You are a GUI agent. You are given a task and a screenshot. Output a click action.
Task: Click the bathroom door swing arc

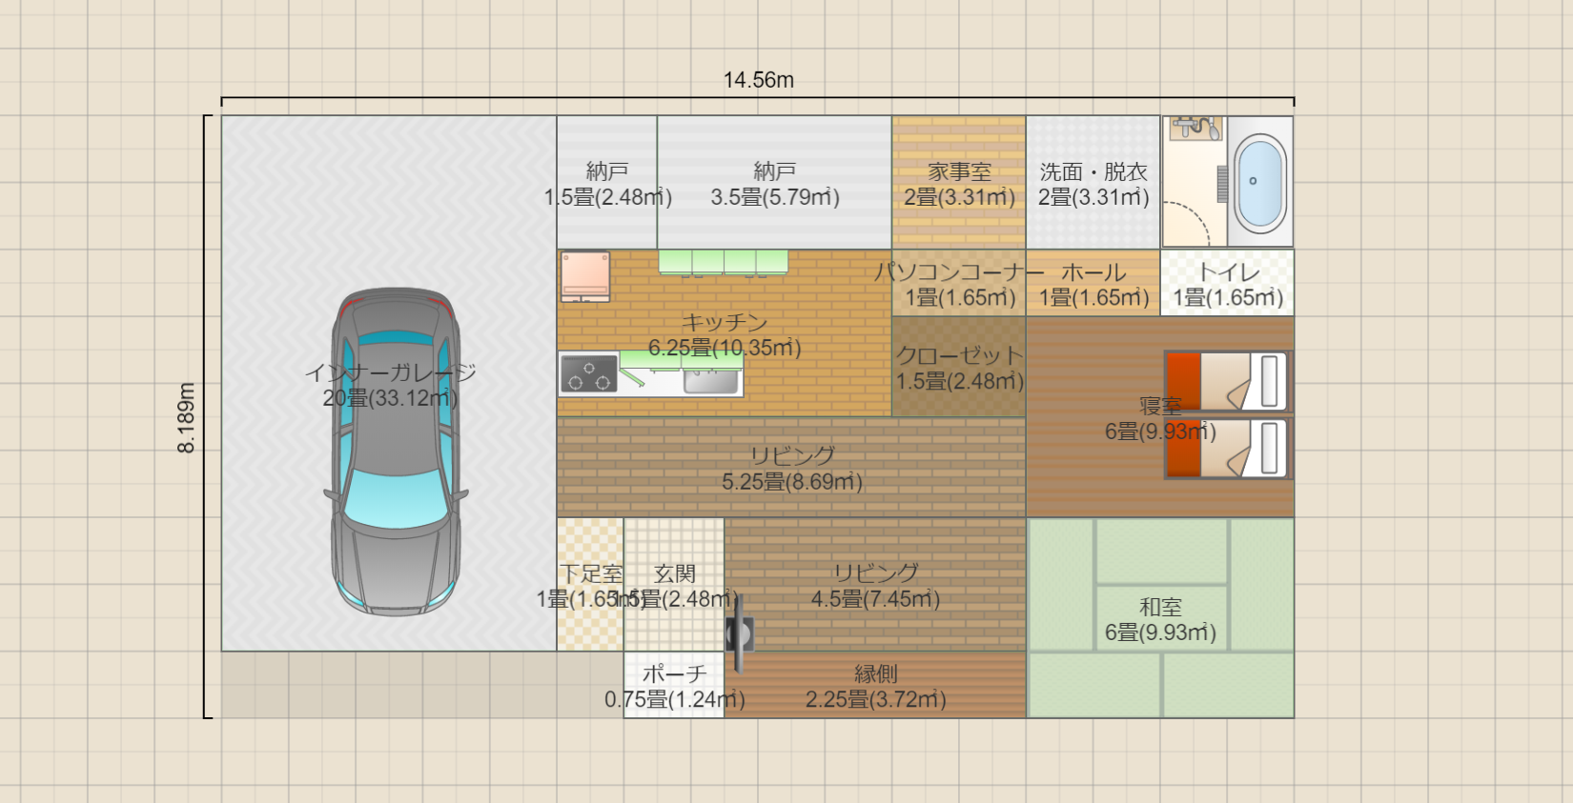pyautogui.click(x=1187, y=224)
